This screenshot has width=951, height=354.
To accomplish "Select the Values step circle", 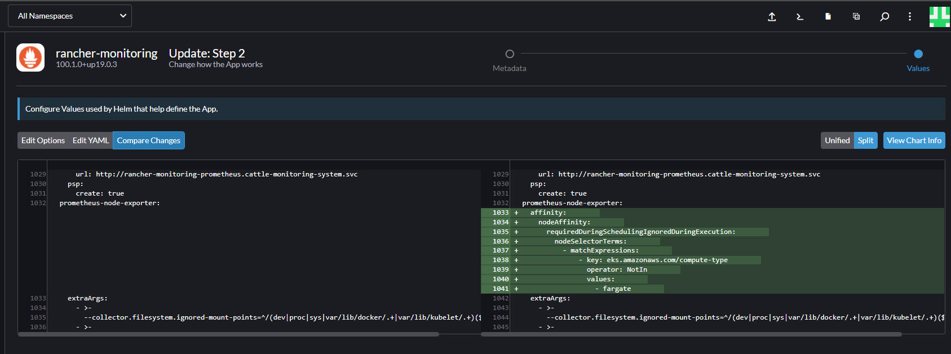I will 918,54.
